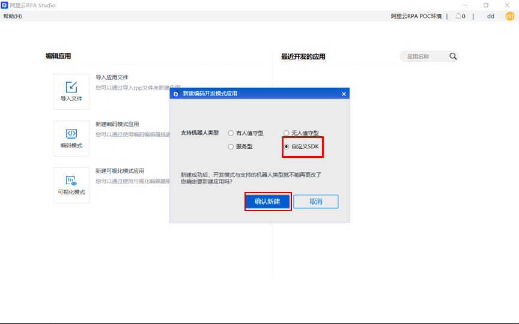Close the RPA Studio main window
Image resolution: width=519 pixels, height=324 pixels.
(507, 5)
